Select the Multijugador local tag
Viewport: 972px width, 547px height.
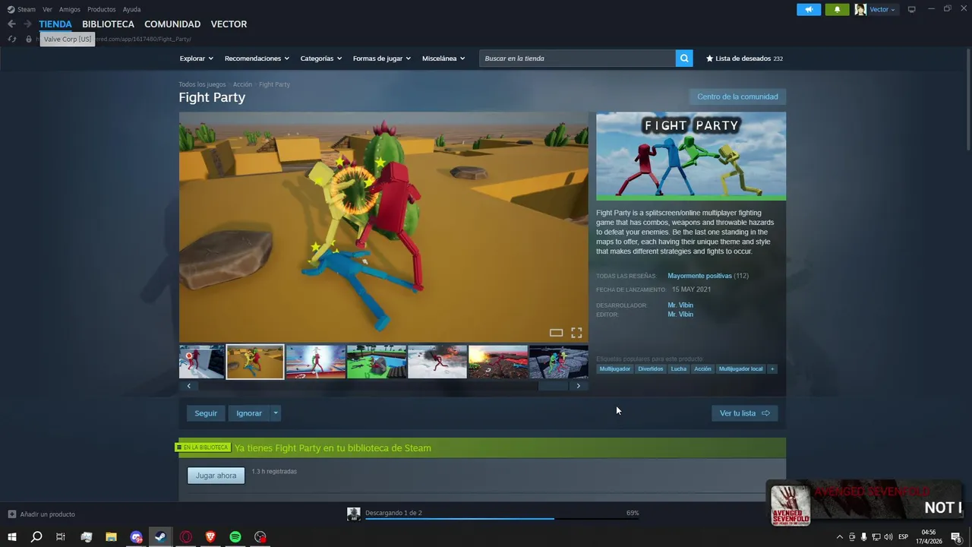tap(740, 369)
